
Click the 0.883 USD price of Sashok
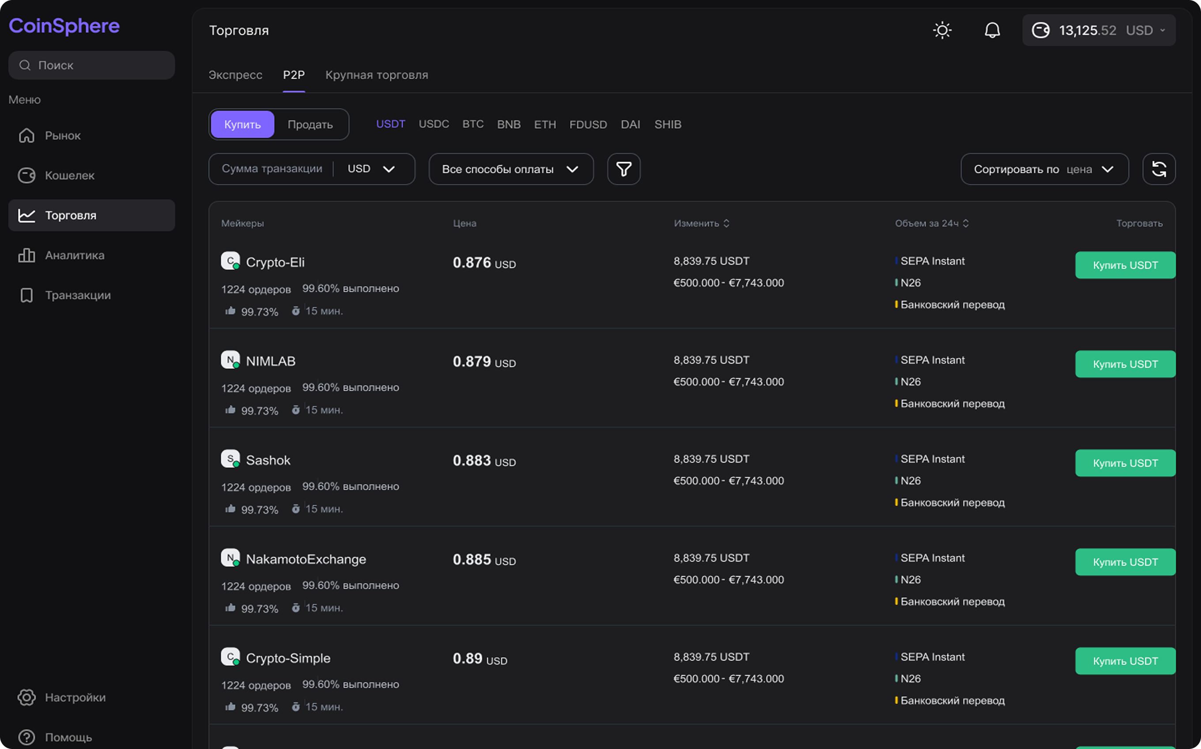coord(484,461)
